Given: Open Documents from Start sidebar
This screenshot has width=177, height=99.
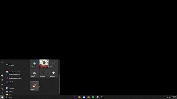Looking at the screenshot, I should tap(2, 80).
